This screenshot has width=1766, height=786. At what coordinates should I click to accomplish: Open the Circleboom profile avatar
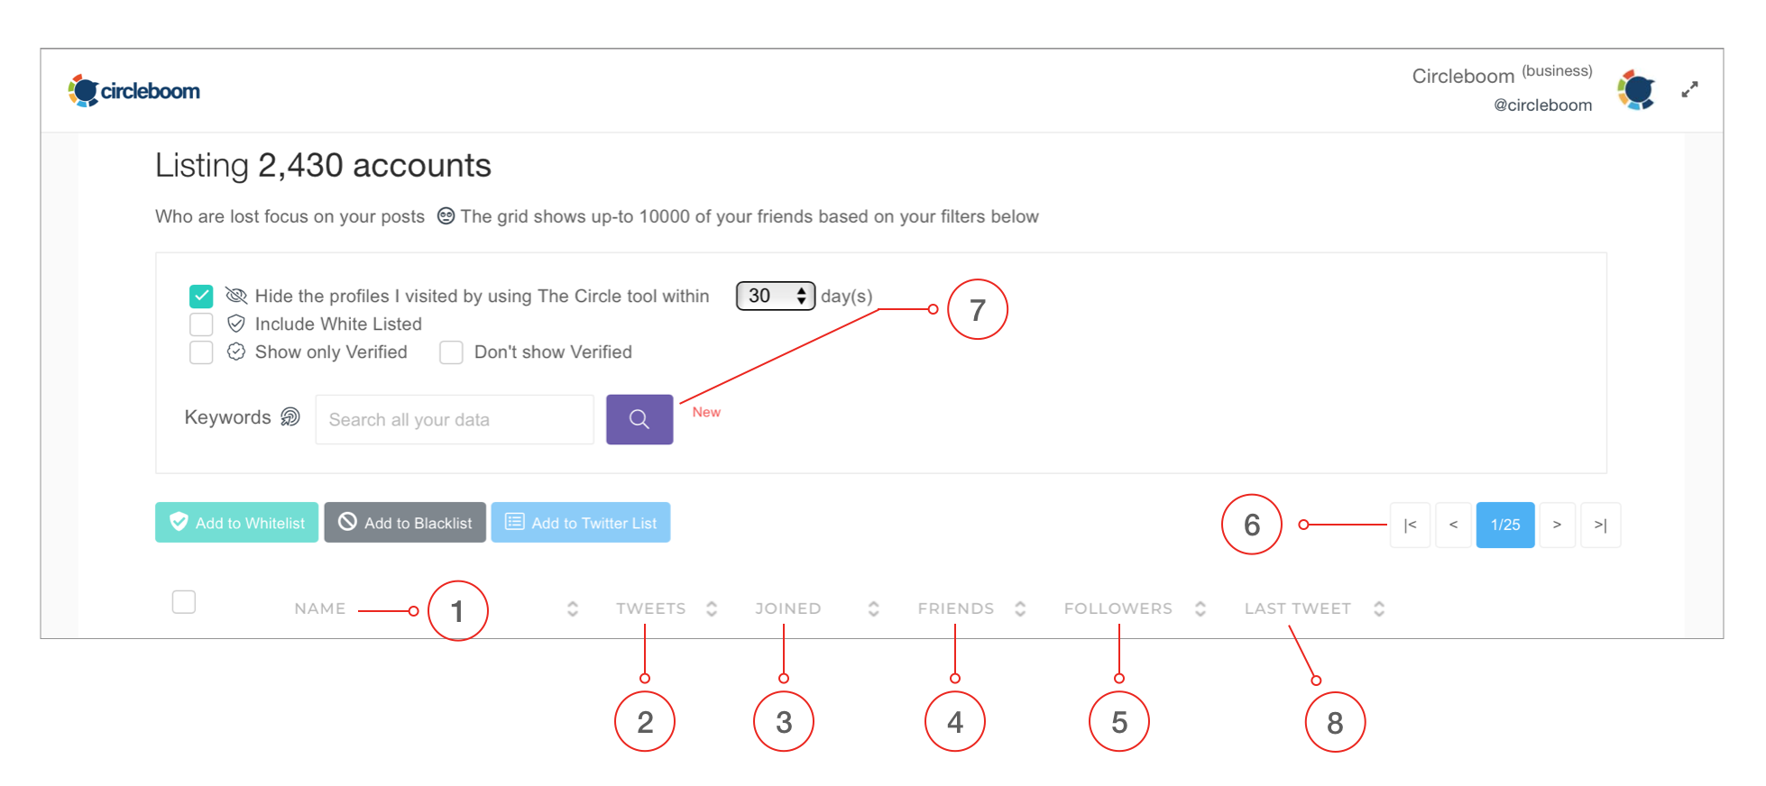point(1636,90)
